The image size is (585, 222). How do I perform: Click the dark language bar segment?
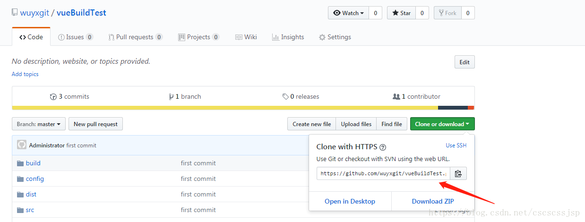[453, 108]
